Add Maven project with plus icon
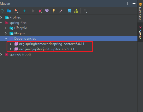The height and width of the screenshot is (112, 143). [25, 11]
